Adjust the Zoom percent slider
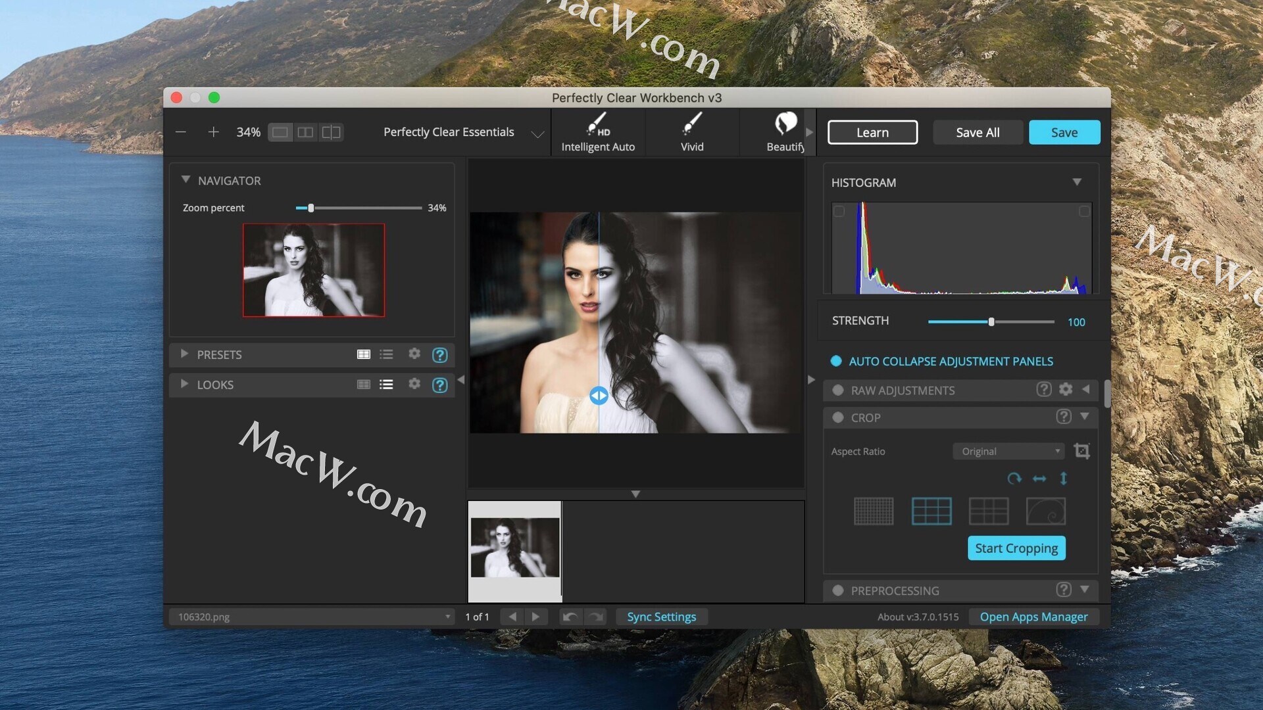 coord(359,208)
